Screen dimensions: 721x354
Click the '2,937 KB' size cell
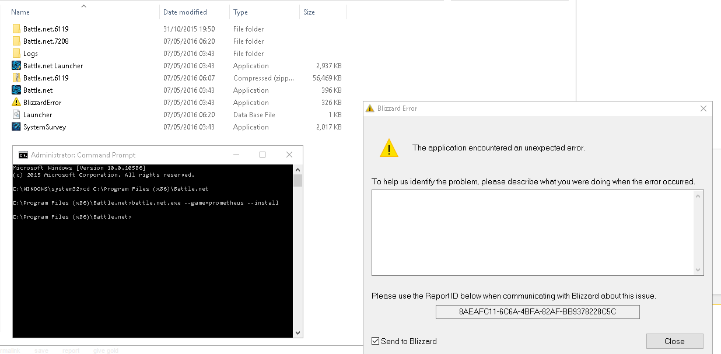tap(329, 66)
